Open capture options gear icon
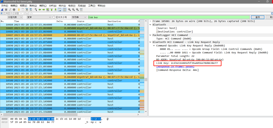Screen dimensions: 273x128 [x=14, y=10]
